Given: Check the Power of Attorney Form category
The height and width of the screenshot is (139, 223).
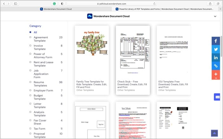Looking at the screenshot, I should 30,54.
